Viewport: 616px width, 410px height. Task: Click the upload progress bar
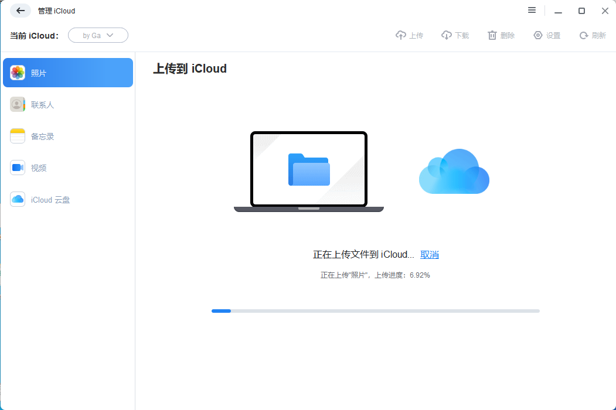tap(375, 311)
